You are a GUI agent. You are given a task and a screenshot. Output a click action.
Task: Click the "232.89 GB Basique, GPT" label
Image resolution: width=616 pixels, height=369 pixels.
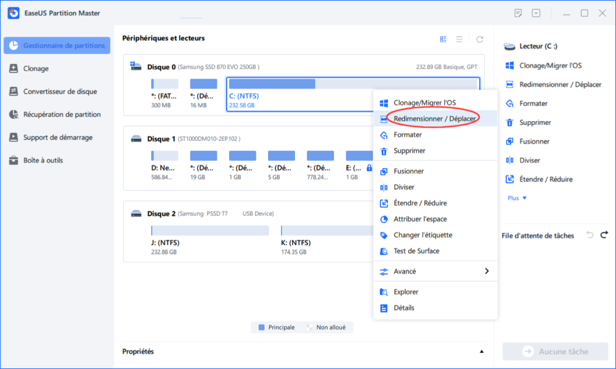pyautogui.click(x=447, y=67)
